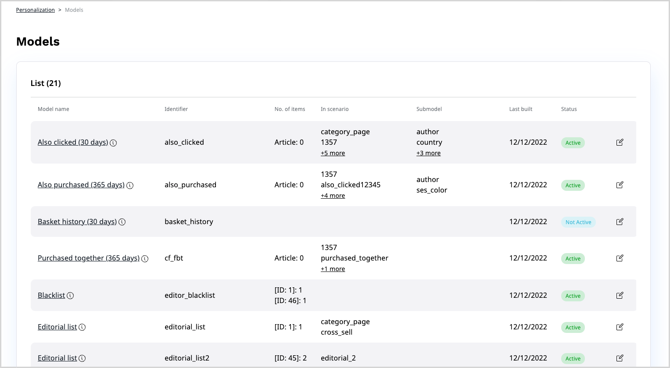The width and height of the screenshot is (670, 368).
Task: Edit the Basket history model via pencil icon
Action: [620, 222]
